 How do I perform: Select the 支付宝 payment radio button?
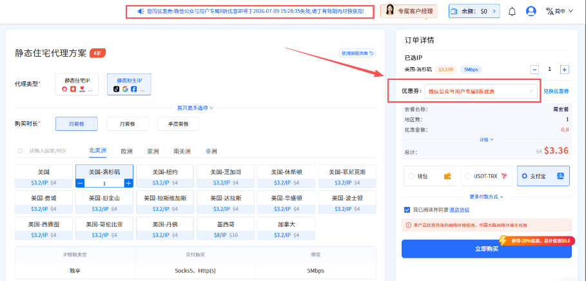pyautogui.click(x=524, y=176)
